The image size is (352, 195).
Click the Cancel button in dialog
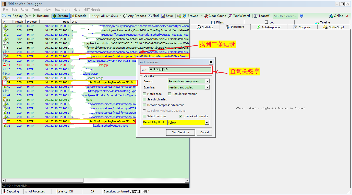tap(204, 132)
